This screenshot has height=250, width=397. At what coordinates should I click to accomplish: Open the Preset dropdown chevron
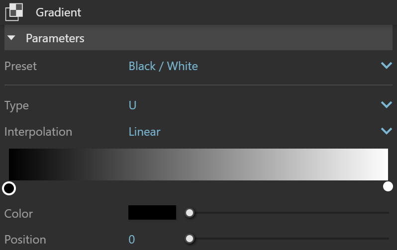[387, 66]
